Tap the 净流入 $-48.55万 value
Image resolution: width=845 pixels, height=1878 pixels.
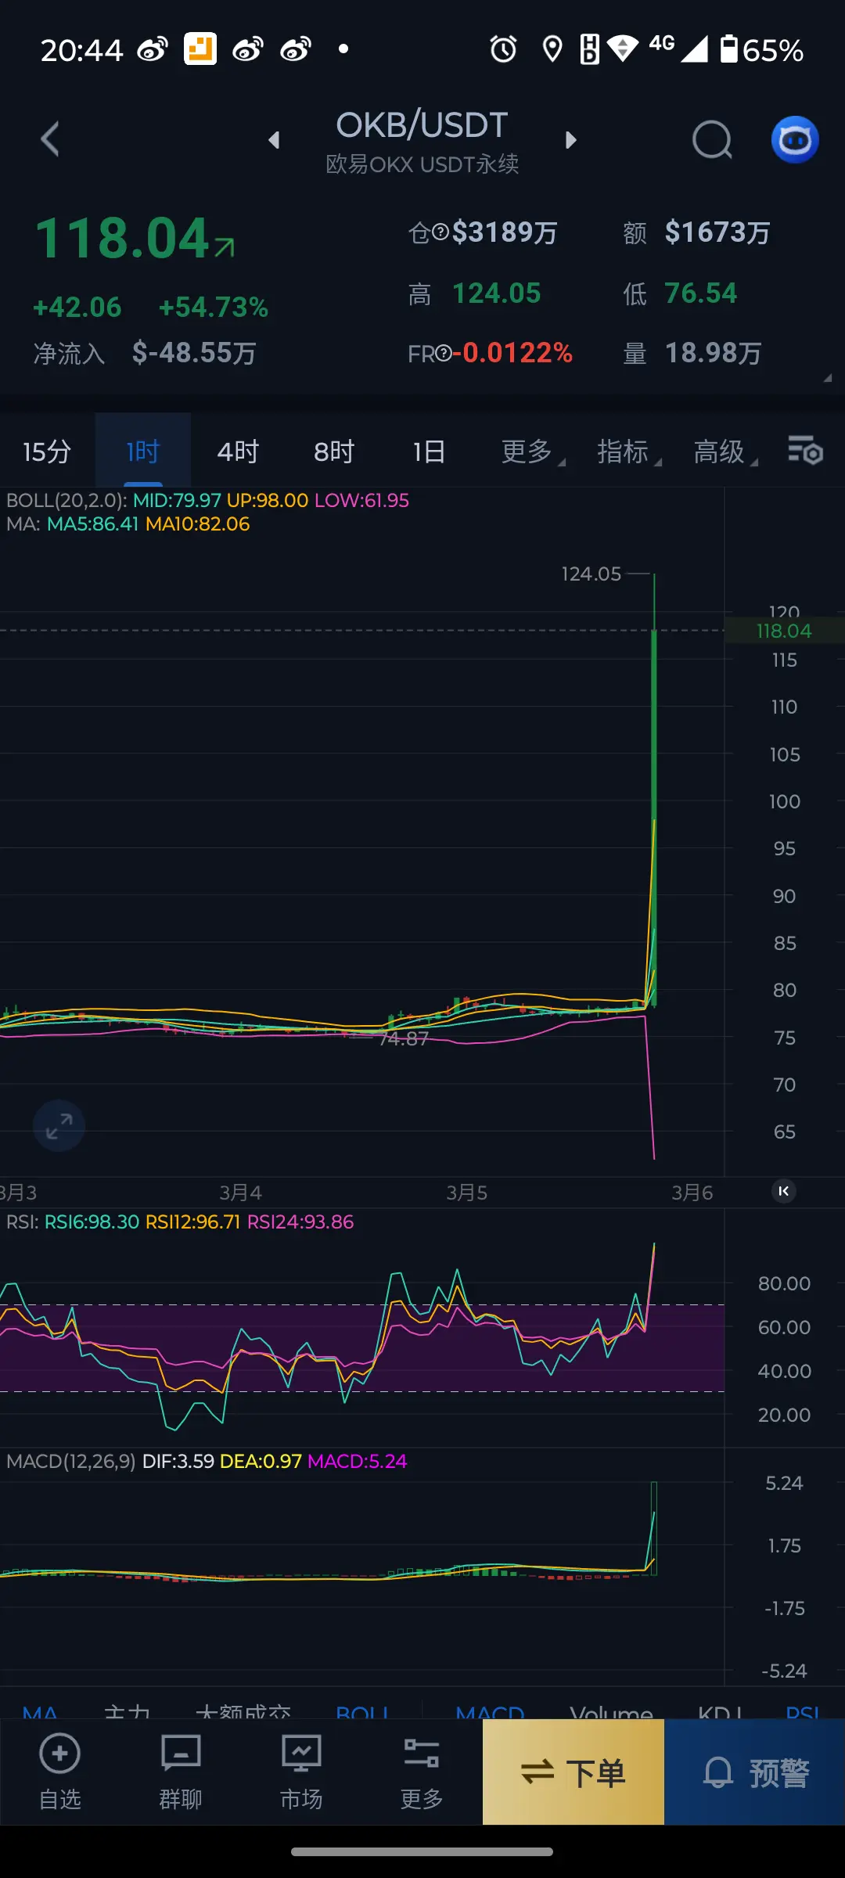194,353
